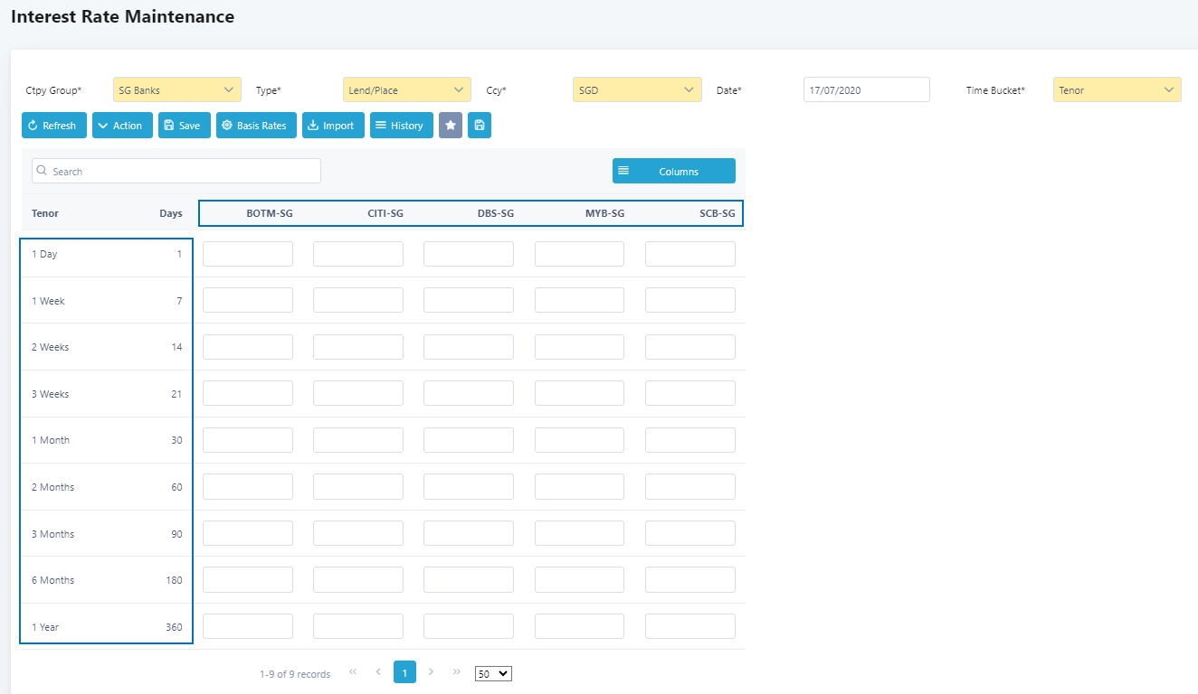Open the page size 50 dropdown
Screen dimensions: 1198x694
[493, 674]
